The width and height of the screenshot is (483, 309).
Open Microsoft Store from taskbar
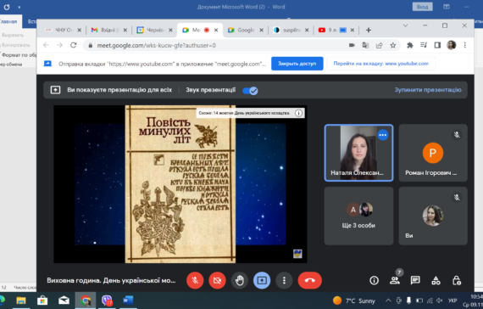pyautogui.click(x=42, y=301)
